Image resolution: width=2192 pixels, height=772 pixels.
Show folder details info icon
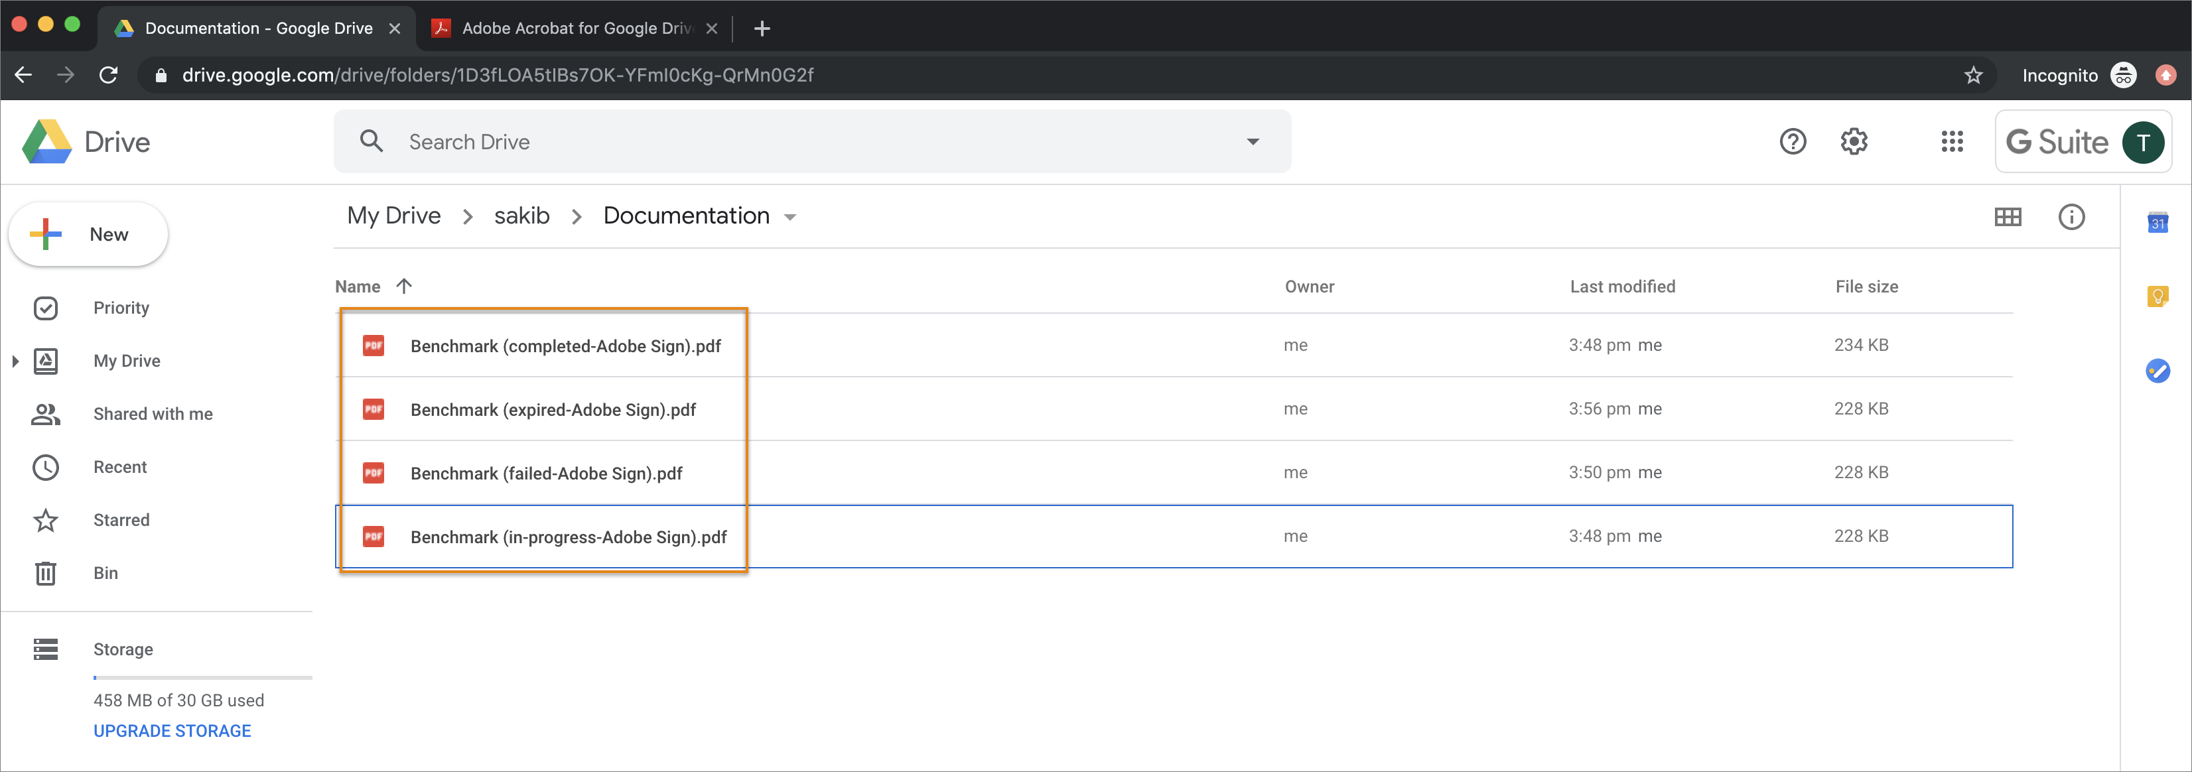point(2071,217)
